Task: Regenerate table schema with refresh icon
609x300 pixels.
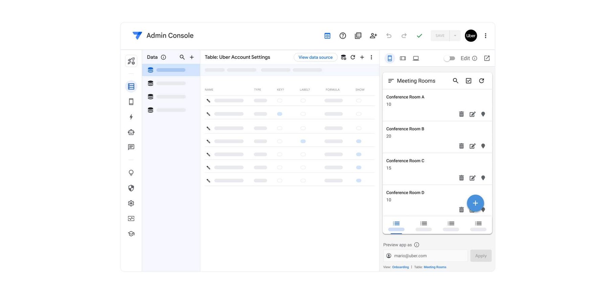Action: tap(353, 57)
